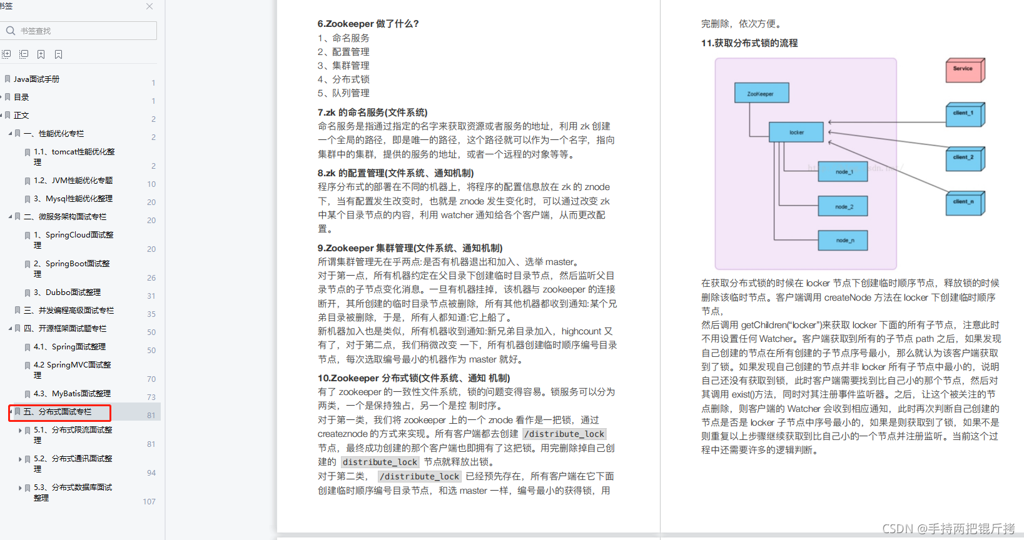This screenshot has width=1024, height=540.
Task: Click the search magnifier icon in bookmarks
Action: click(11, 31)
